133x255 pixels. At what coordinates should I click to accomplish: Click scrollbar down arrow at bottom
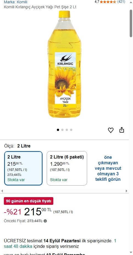(x=131, y=253)
